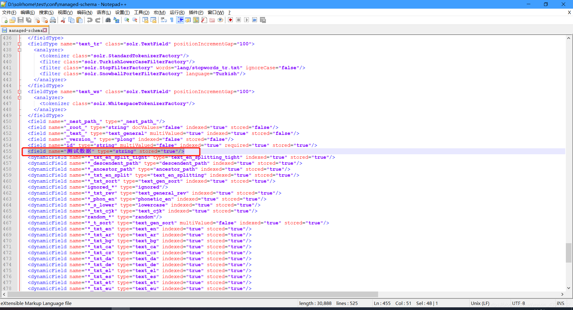Viewport: 573px width, 310px height.
Task: Toggle synchronized vertical scrolling
Action: [145, 20]
